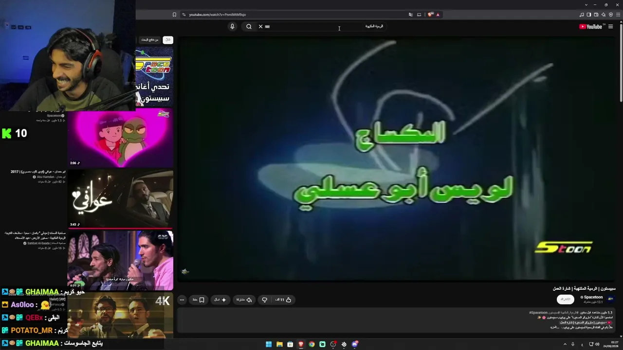This screenshot has height=350, width=623.
Task: Show hidden system tray icons
Action: pos(565,344)
